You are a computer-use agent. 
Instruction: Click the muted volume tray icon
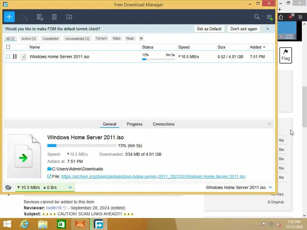tap(279, 224)
